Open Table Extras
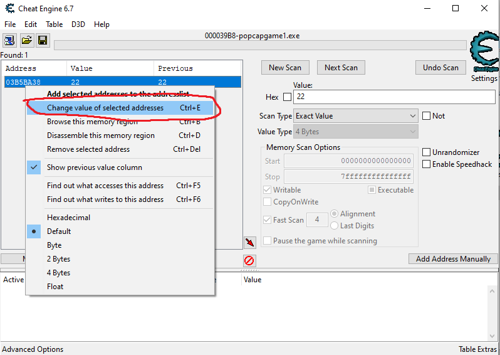This screenshot has height=355, width=500. click(x=477, y=349)
